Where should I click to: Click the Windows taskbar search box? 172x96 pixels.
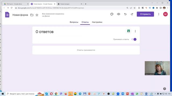click(x=25, y=94)
